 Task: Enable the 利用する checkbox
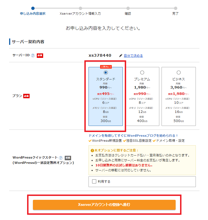click(x=94, y=182)
